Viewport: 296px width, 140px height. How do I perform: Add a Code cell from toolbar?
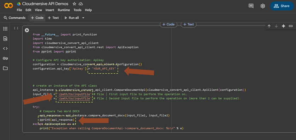[x=37, y=18]
